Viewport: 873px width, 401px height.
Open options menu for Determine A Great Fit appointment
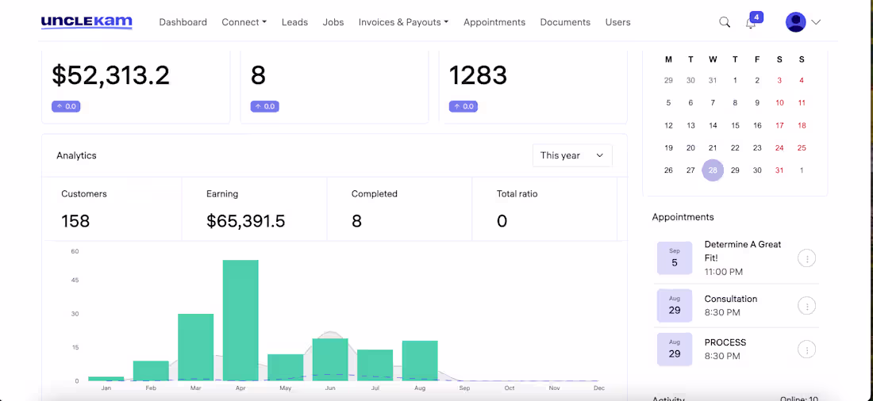[x=807, y=258]
